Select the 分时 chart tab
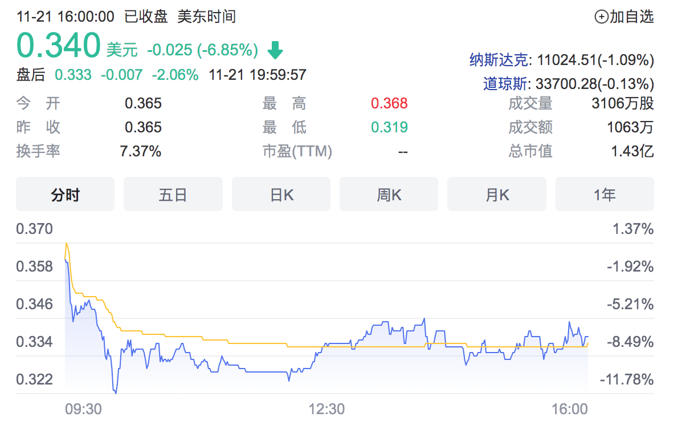Image resolution: width=694 pixels, height=429 pixels. 66,195
